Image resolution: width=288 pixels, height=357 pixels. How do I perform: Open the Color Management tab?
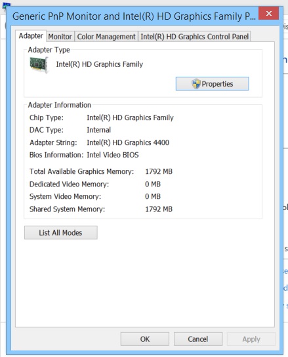click(x=106, y=37)
